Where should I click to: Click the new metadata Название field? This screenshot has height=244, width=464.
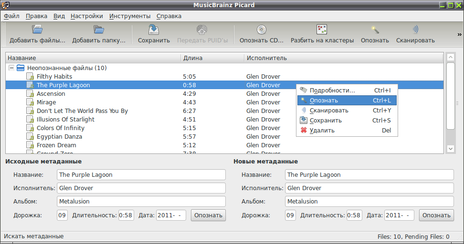click(369, 174)
